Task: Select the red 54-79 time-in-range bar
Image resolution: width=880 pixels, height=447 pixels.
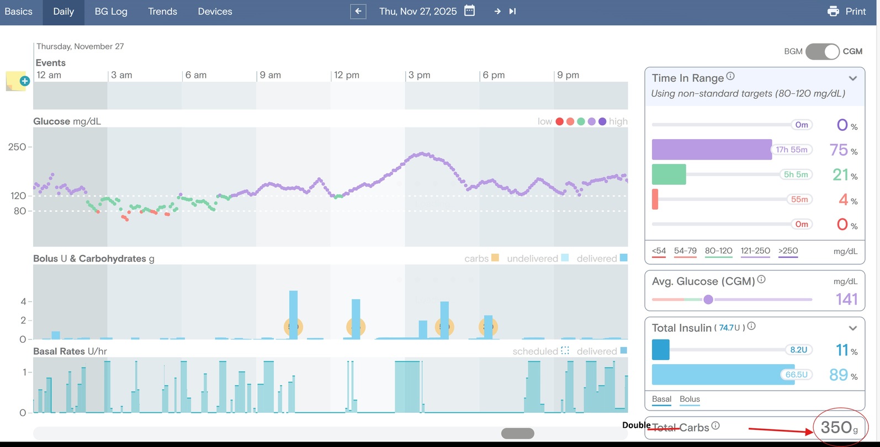Action: (655, 199)
